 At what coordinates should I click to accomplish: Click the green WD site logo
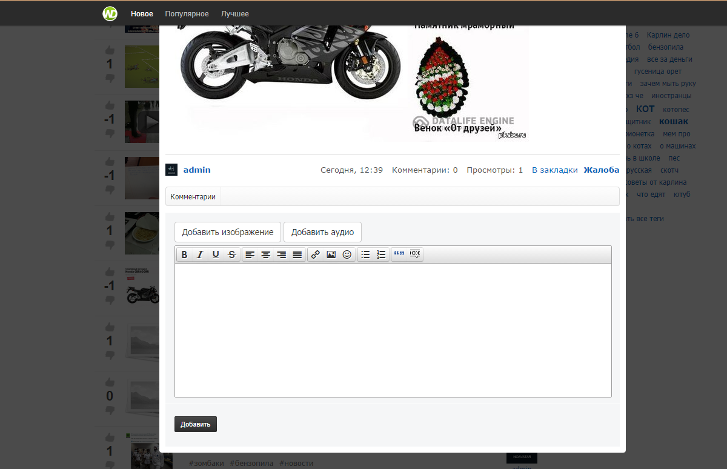110,13
